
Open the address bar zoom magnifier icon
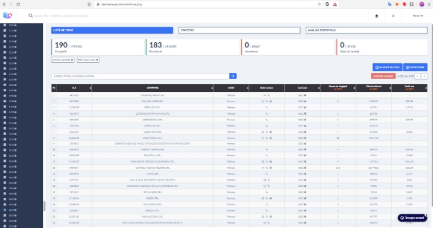click(319, 4)
